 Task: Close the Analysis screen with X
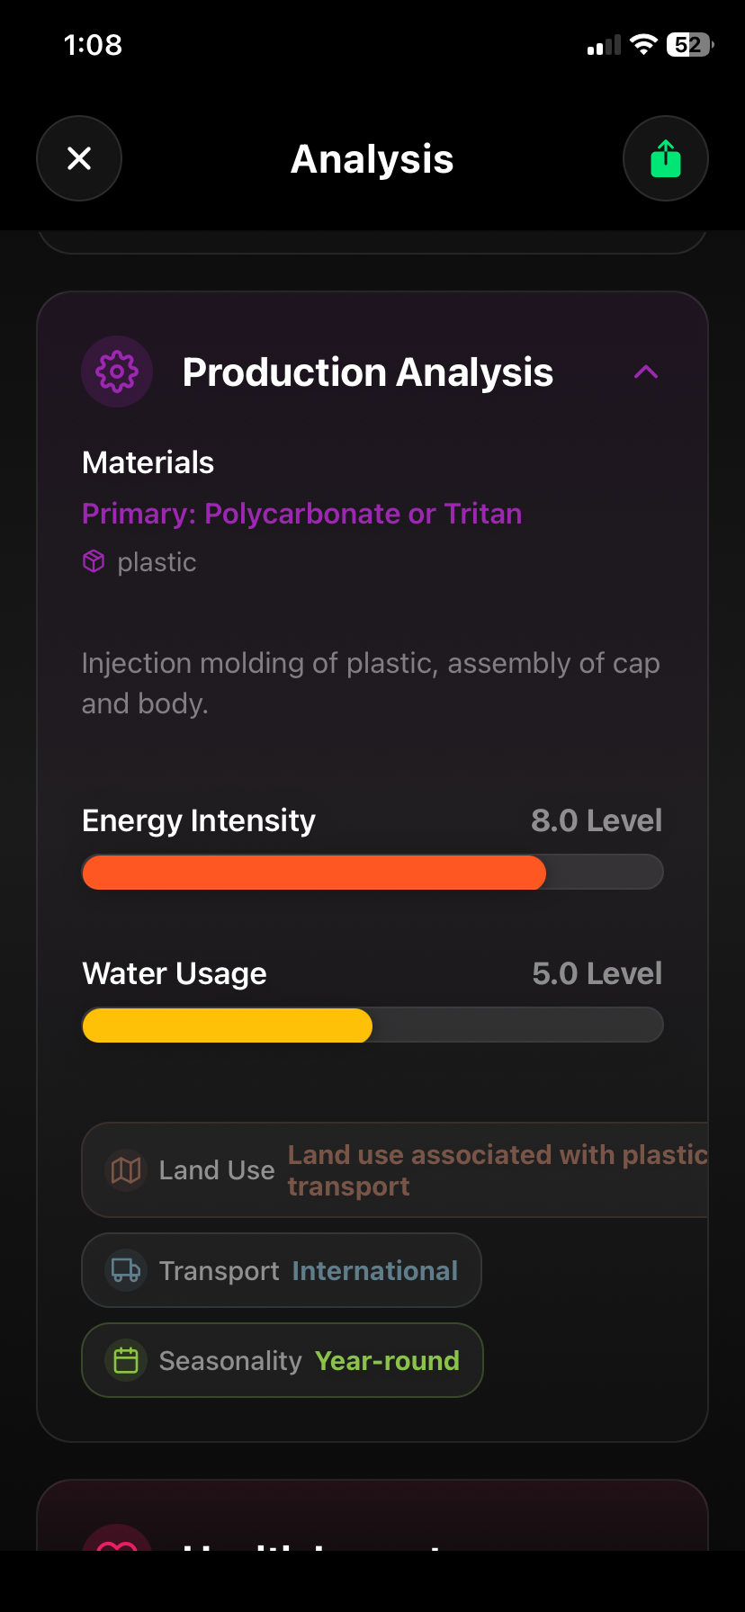(x=79, y=158)
